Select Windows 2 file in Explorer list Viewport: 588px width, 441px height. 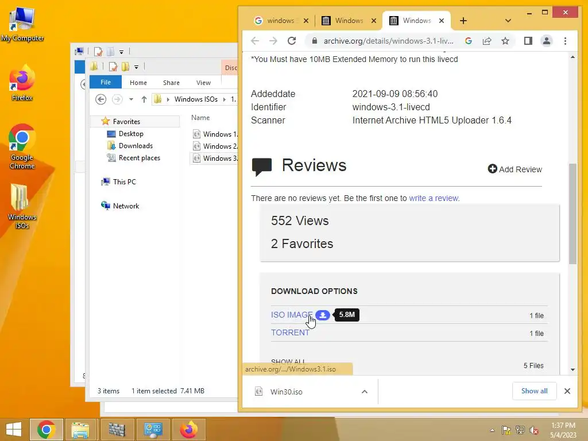pos(215,146)
